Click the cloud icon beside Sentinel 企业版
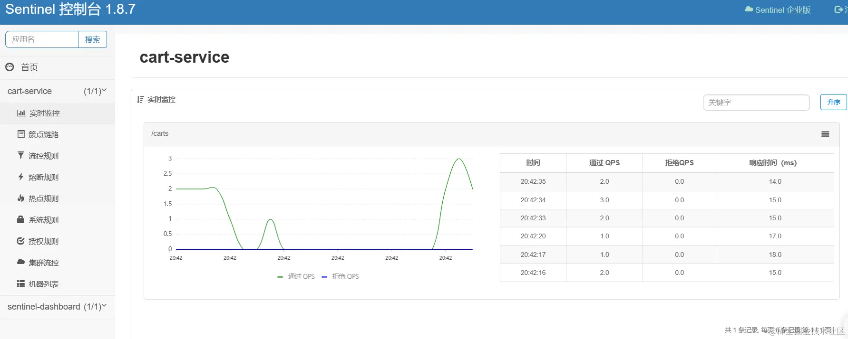The height and width of the screenshot is (339, 848). [749, 9]
